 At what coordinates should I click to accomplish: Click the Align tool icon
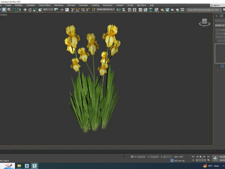click(x=124, y=10)
